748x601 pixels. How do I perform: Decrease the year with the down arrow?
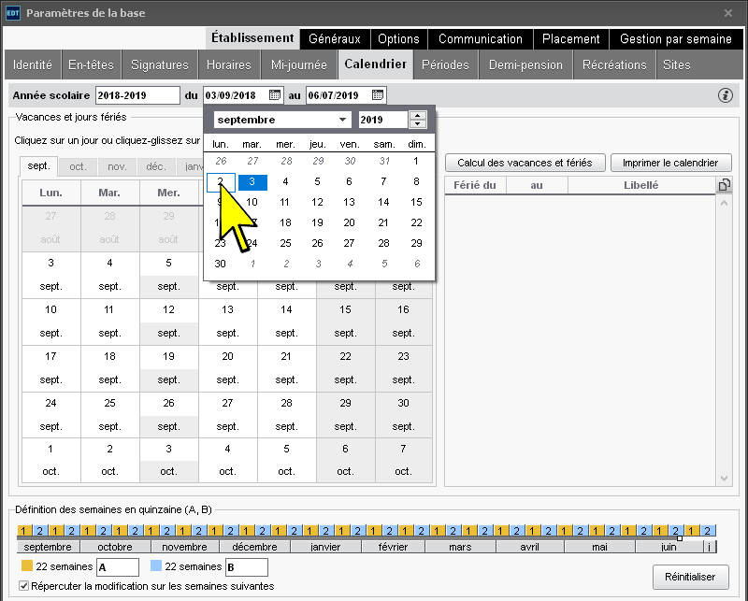coord(417,124)
